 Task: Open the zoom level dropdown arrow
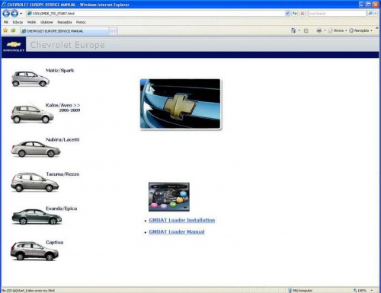pyautogui.click(x=372, y=290)
